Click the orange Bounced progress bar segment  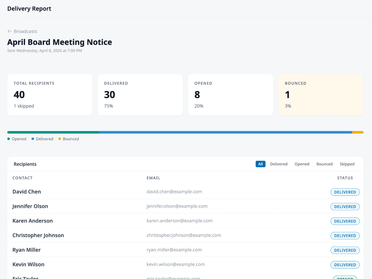tap(358, 132)
